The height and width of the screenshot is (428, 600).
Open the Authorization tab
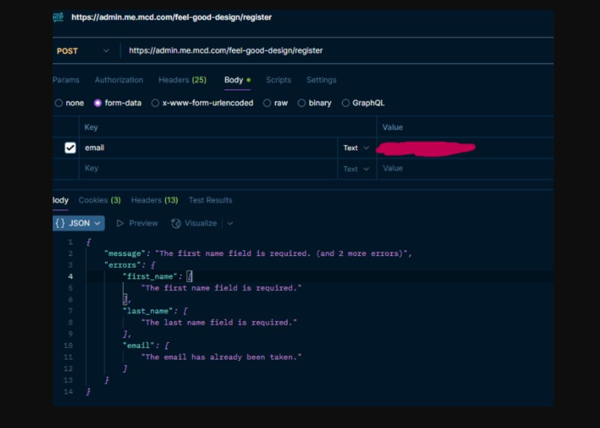[119, 80]
